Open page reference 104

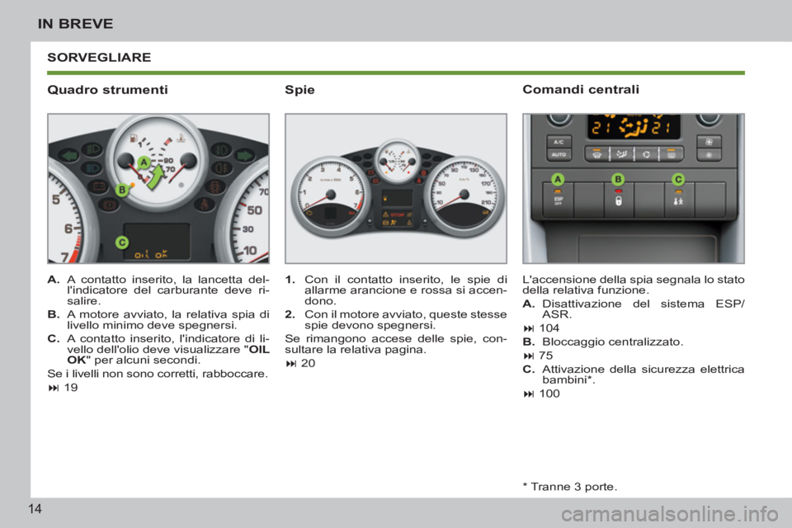(549, 328)
